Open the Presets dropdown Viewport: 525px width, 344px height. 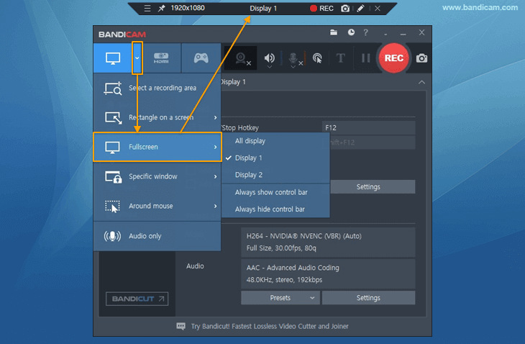[280, 298]
